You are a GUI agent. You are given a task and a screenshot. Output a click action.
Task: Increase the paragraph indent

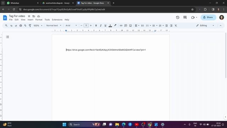(x=171, y=26)
